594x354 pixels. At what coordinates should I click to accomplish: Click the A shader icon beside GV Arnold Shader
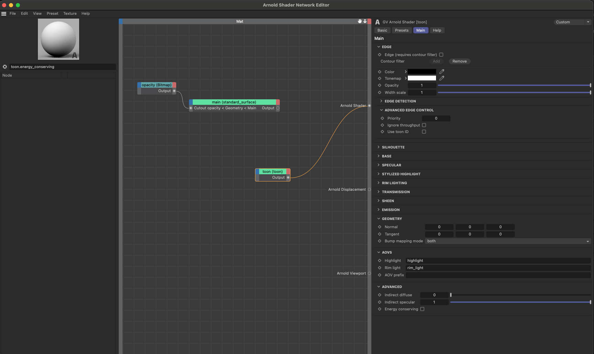pyautogui.click(x=377, y=22)
